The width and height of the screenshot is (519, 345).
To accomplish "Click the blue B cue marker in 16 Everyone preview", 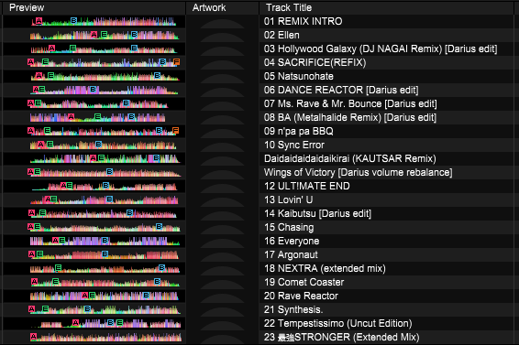I will (105, 241).
